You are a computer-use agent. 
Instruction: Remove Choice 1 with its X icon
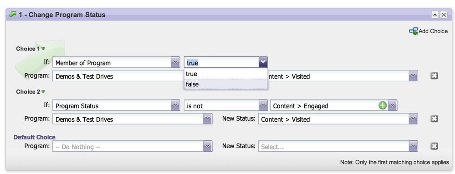tap(434, 76)
